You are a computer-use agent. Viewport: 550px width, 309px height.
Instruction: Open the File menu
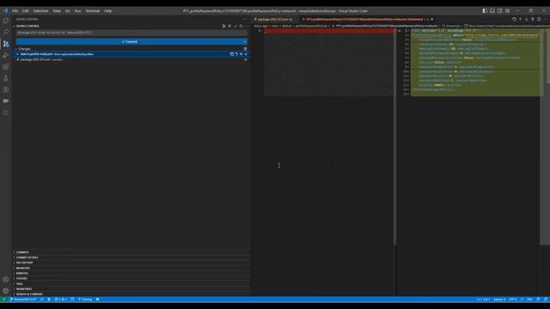click(15, 11)
